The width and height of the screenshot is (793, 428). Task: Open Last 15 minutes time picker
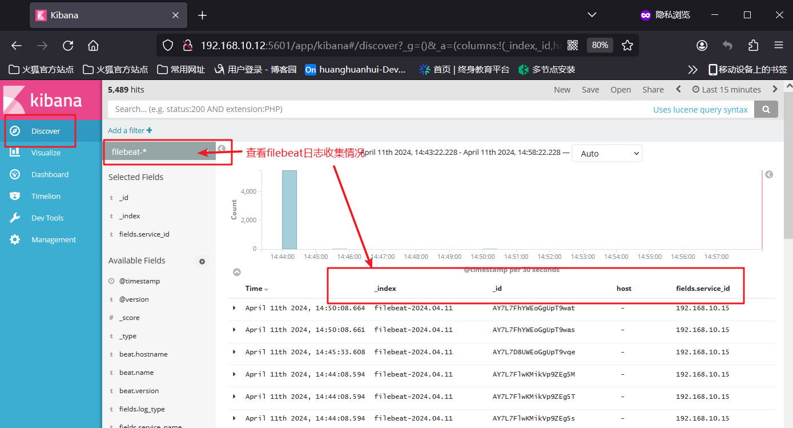pos(726,89)
